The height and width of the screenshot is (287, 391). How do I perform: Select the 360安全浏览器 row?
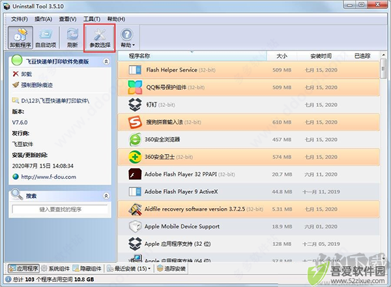(249, 140)
